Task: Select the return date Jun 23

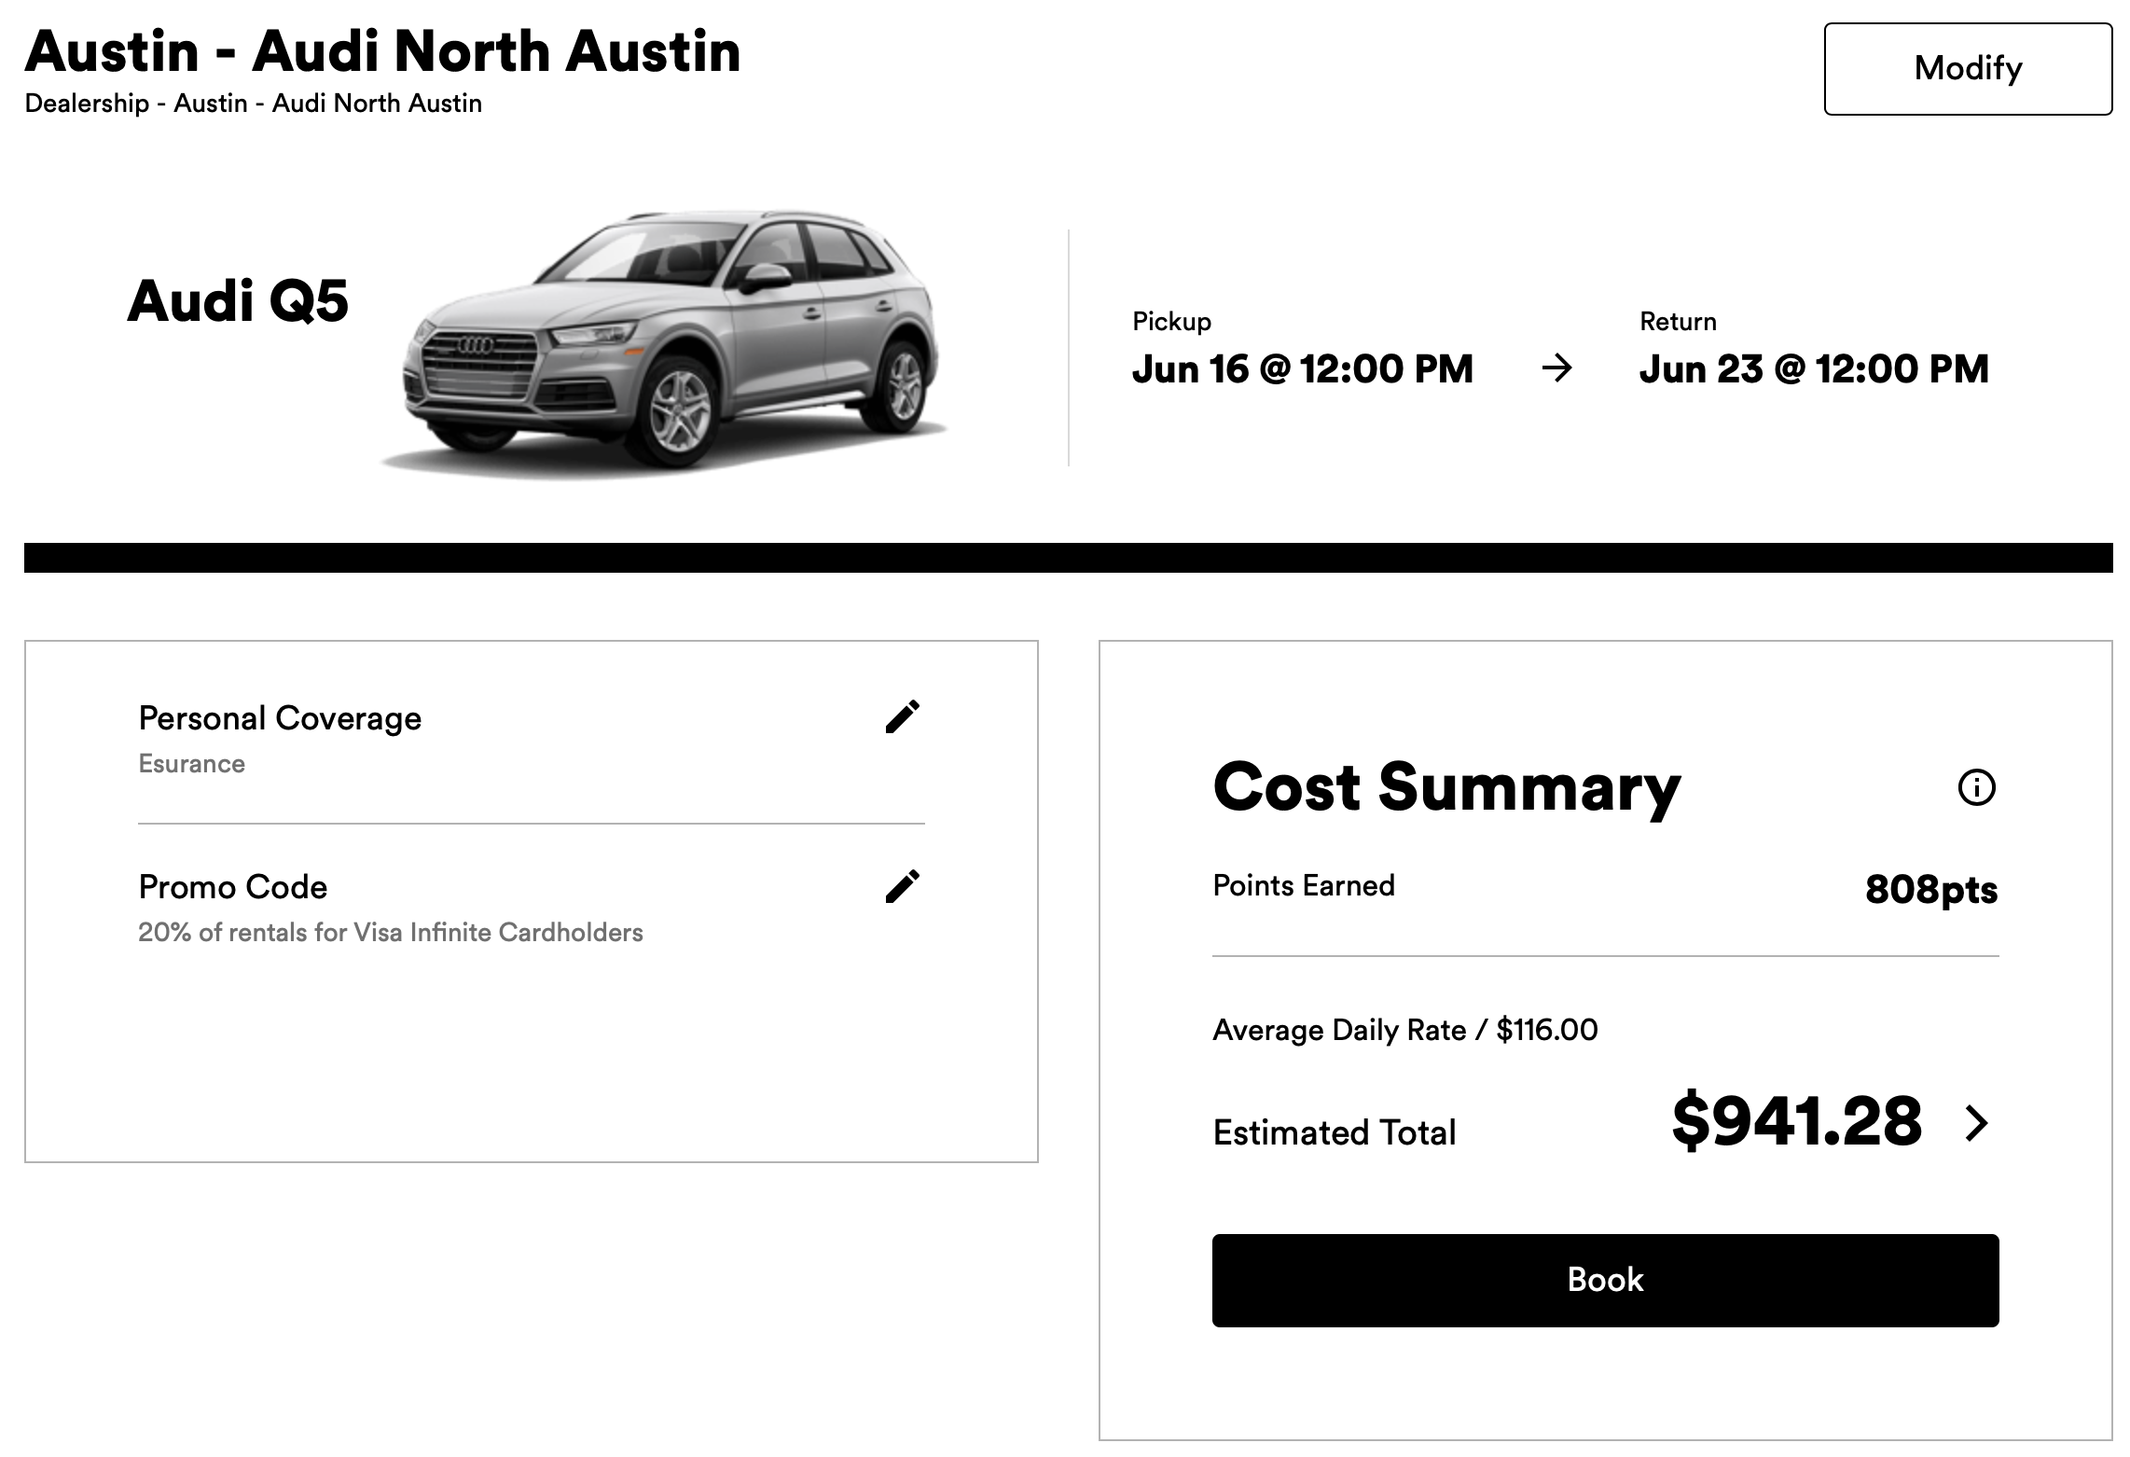Action: coord(1814,369)
